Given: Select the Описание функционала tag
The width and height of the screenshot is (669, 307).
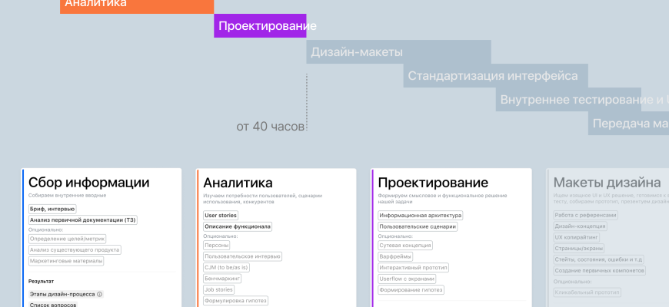Looking at the screenshot, I should (237, 226).
